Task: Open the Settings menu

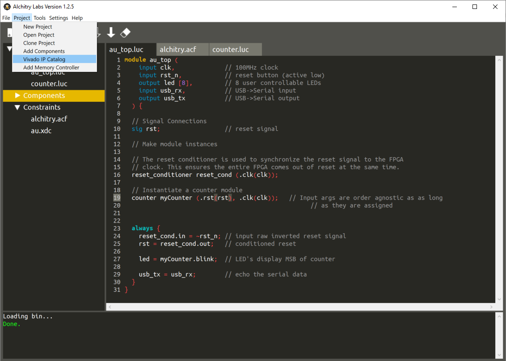Action: pos(59,18)
